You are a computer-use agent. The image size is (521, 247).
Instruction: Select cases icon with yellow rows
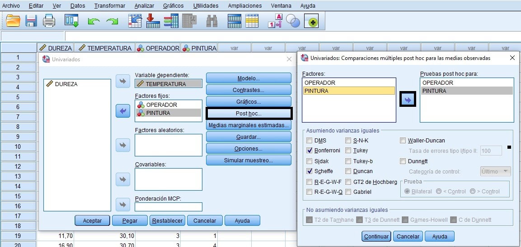[x=252, y=21]
